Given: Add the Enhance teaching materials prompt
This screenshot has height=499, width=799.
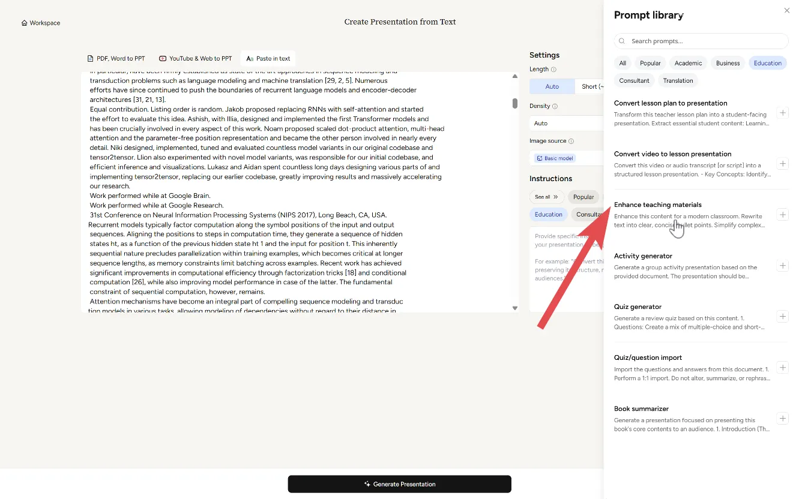Looking at the screenshot, I should pyautogui.click(x=782, y=215).
